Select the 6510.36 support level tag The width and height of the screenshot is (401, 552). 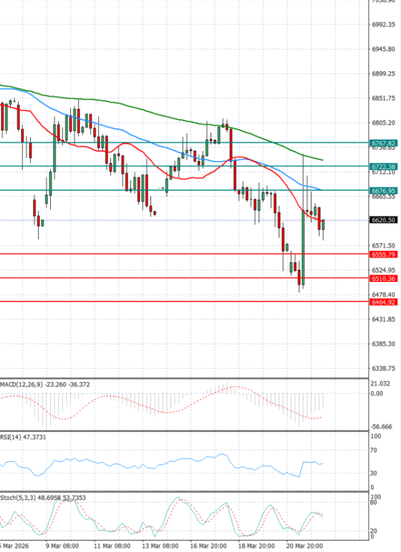coord(384,278)
